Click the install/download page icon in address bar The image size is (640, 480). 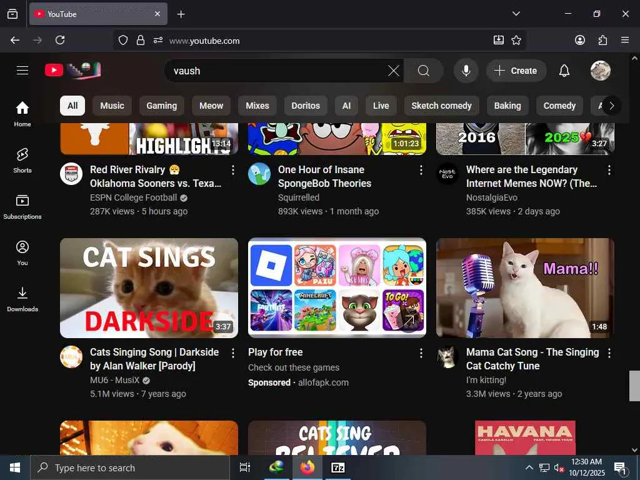(x=498, y=40)
